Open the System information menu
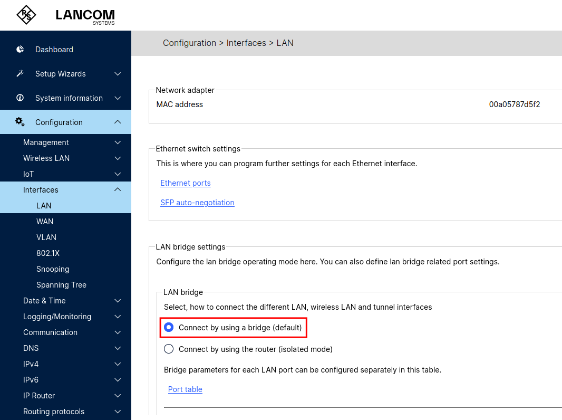The image size is (562, 420). 69,98
